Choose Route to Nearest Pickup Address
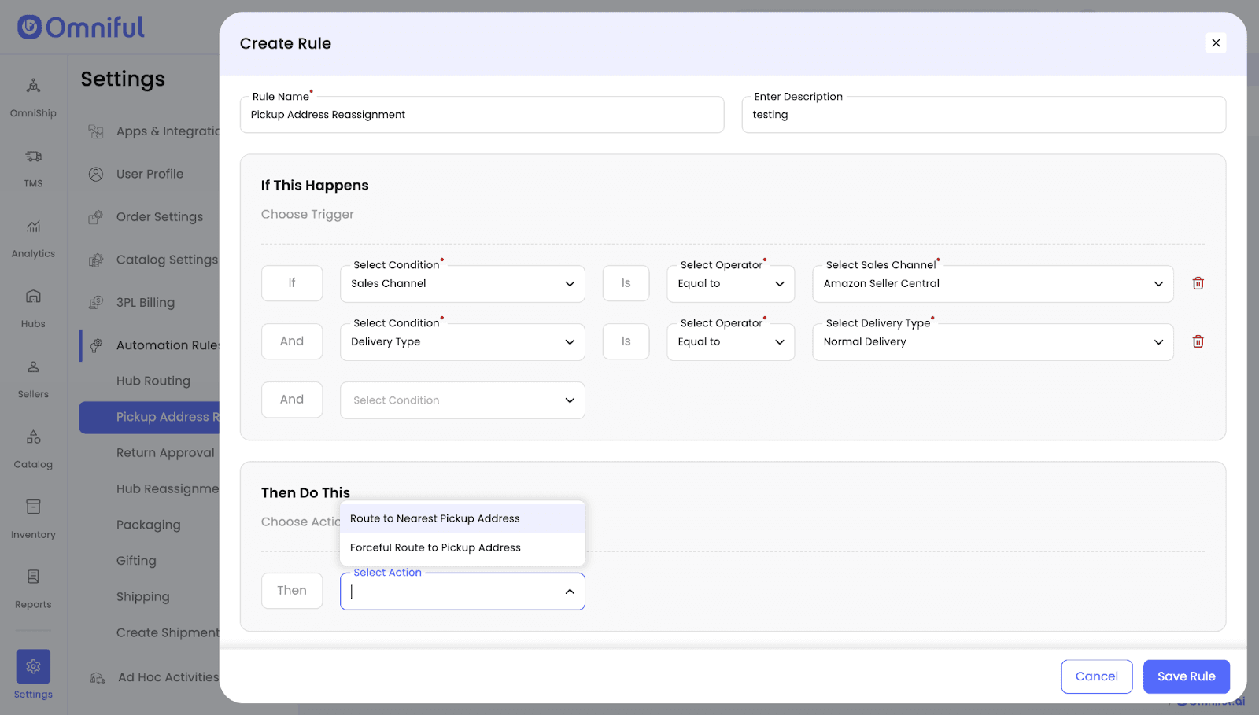This screenshot has width=1259, height=715. pos(435,518)
